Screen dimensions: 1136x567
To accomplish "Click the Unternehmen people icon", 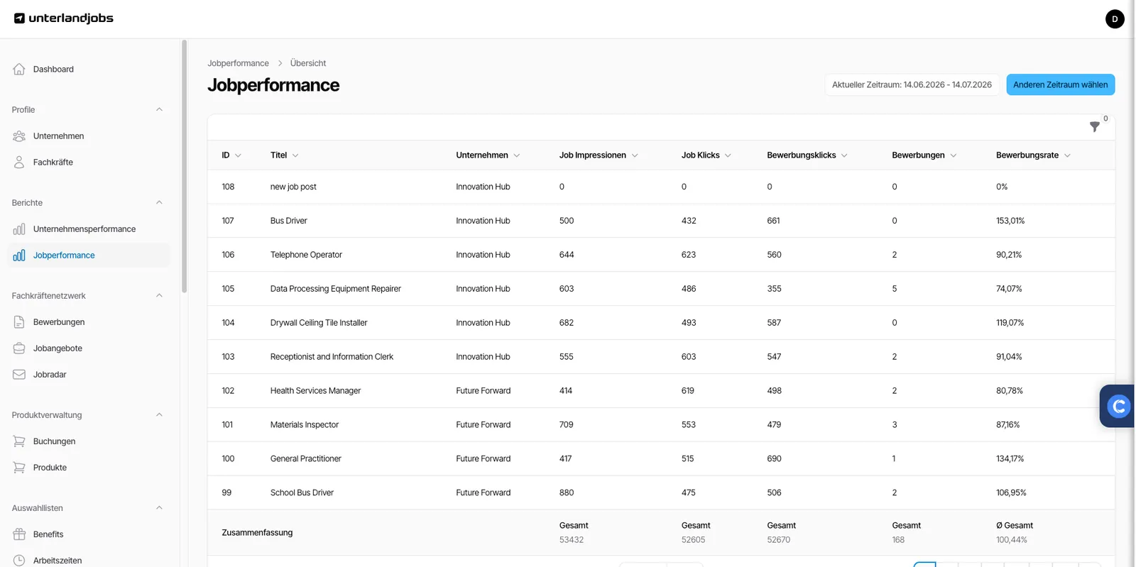I will (x=19, y=136).
